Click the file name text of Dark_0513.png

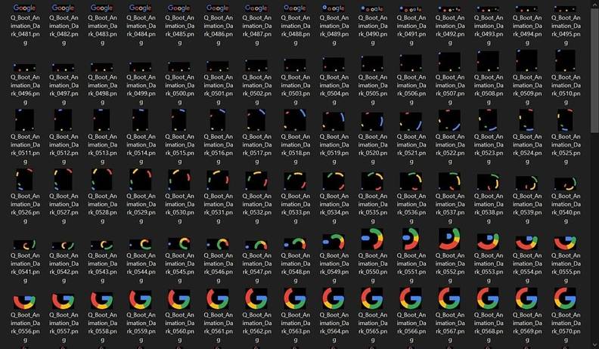click(x=102, y=149)
